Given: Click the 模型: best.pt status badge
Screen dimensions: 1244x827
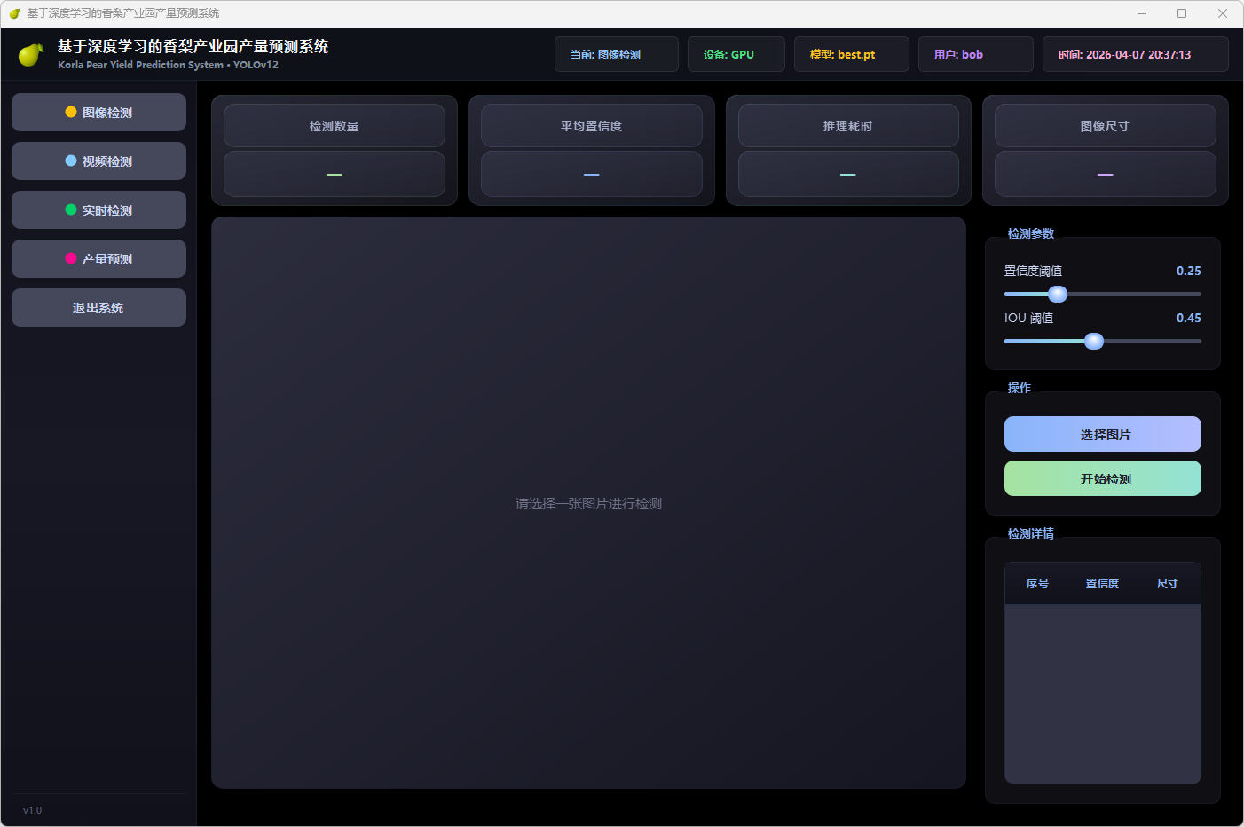Looking at the screenshot, I should [851, 55].
